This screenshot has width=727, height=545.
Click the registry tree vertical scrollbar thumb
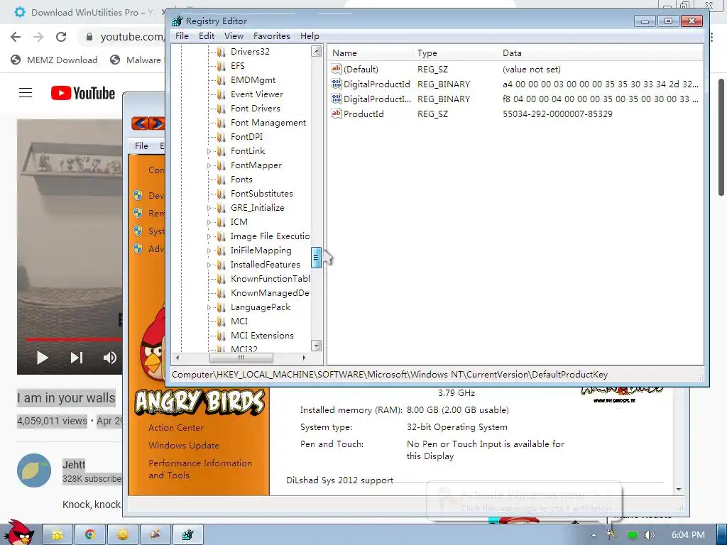click(316, 258)
